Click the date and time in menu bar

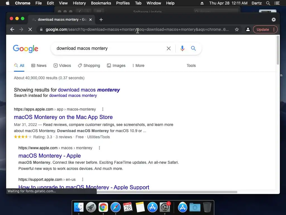[228, 3]
